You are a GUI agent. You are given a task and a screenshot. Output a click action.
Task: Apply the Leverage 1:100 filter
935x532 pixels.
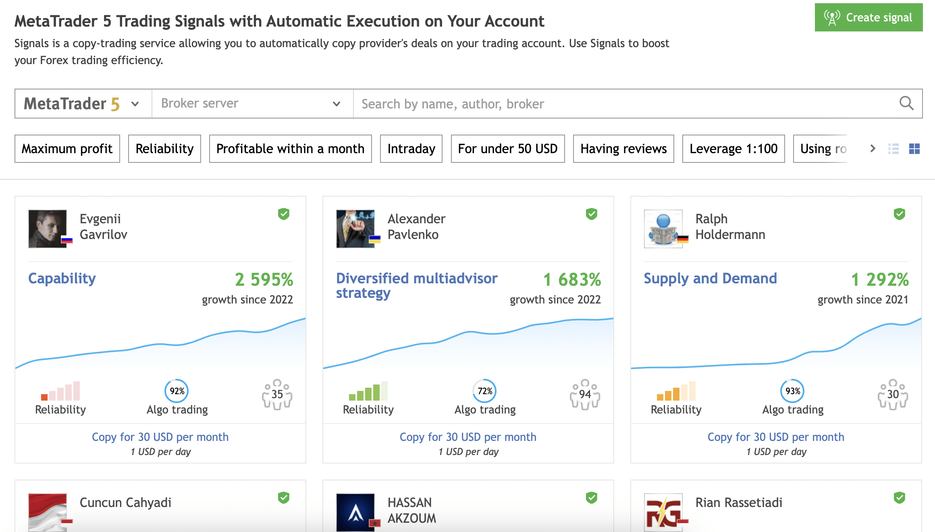tap(733, 149)
